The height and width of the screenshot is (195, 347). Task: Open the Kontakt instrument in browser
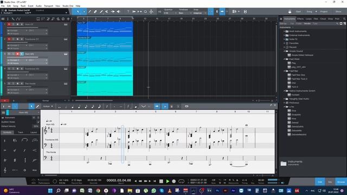(295, 95)
